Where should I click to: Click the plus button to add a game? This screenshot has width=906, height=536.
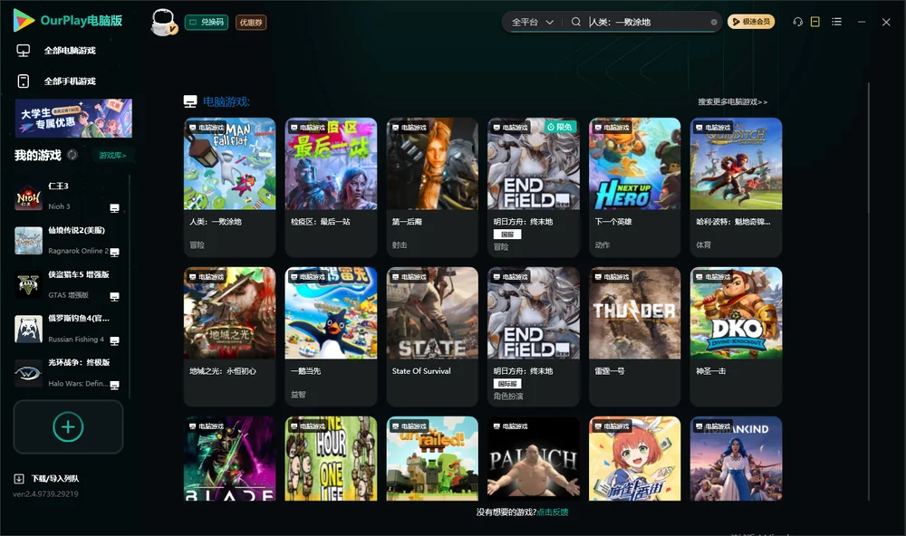tap(68, 426)
